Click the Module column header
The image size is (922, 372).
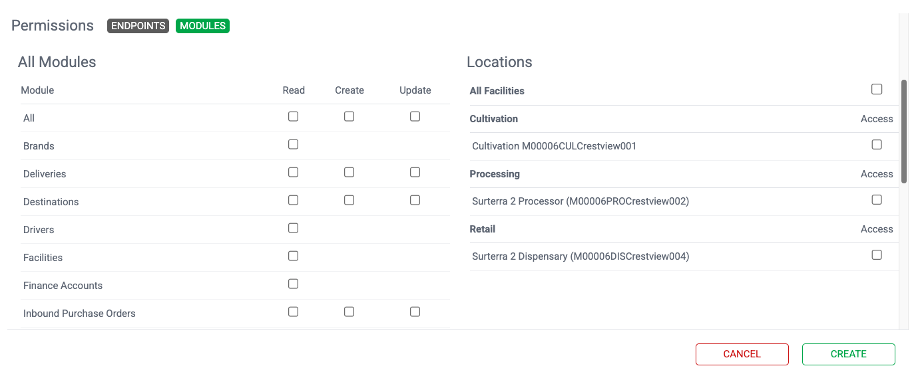coord(37,90)
